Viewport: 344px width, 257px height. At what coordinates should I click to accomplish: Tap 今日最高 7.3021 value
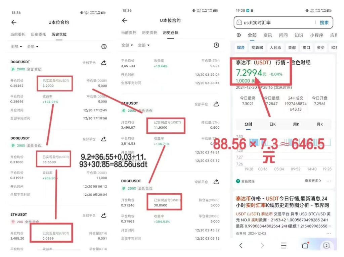point(248,104)
